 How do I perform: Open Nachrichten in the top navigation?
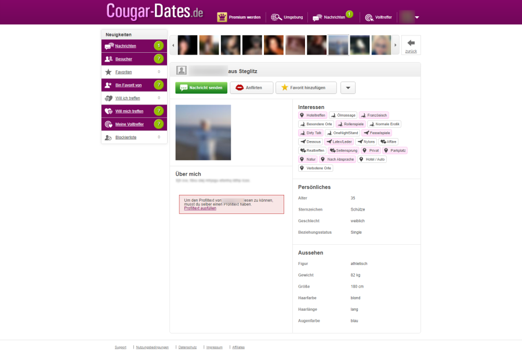329,17
